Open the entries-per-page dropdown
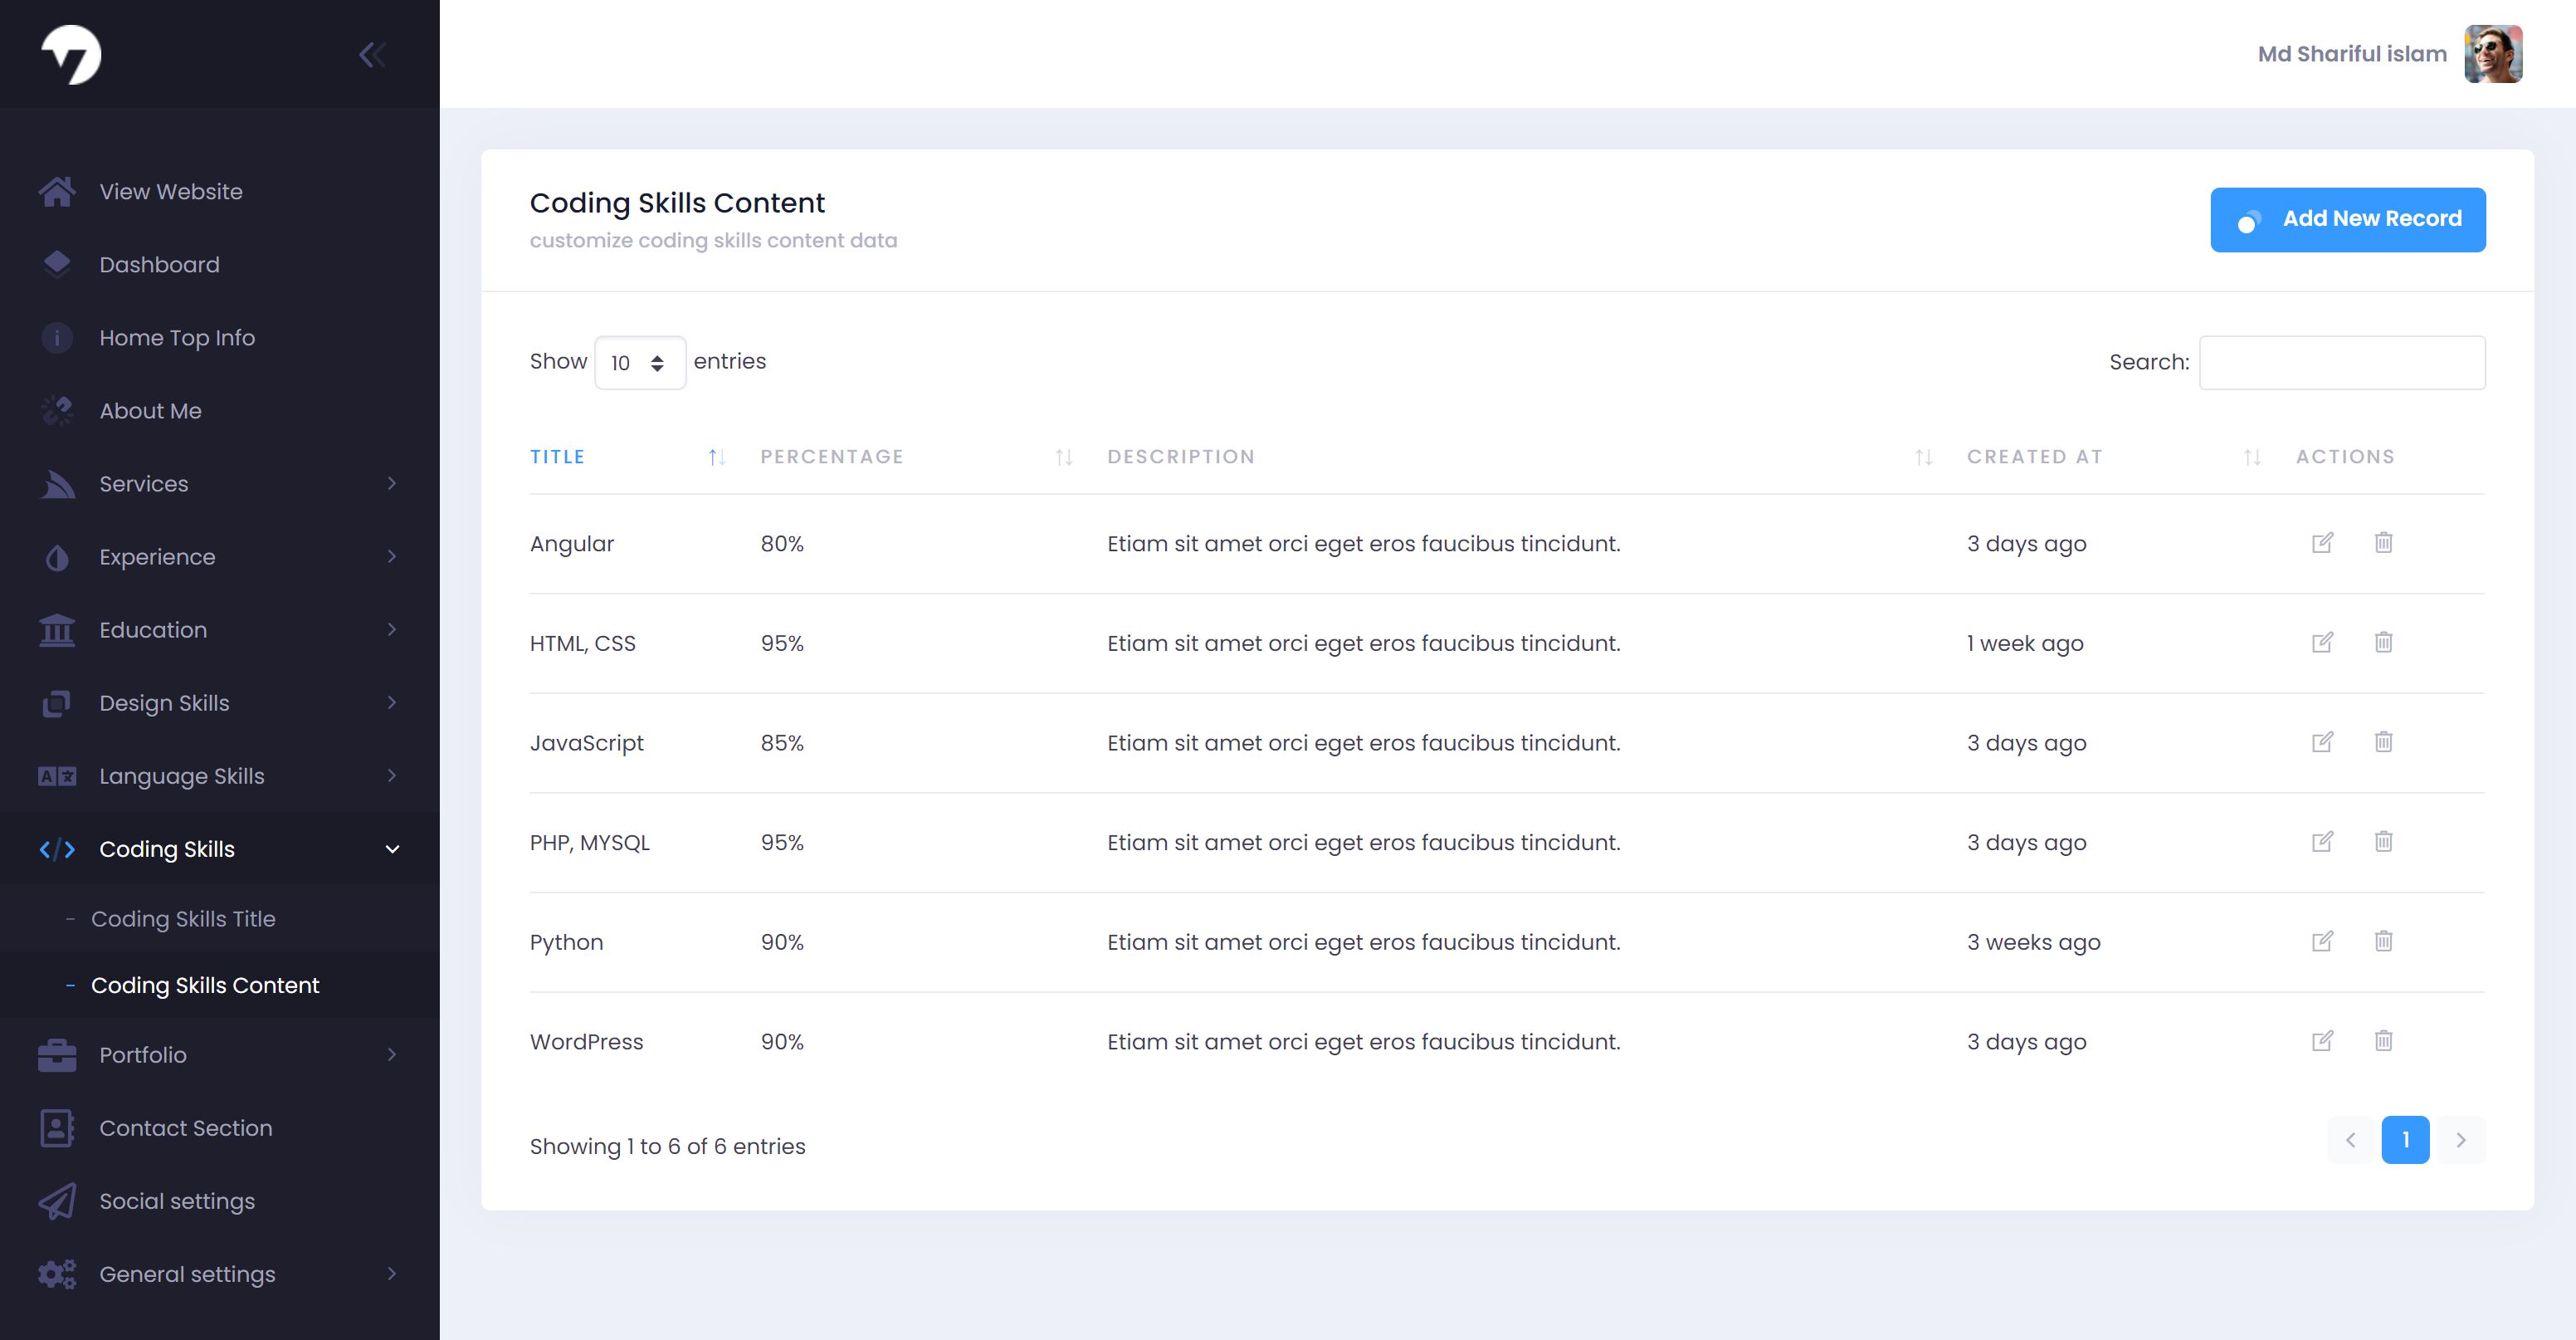Viewport: 2576px width, 1340px height. click(639, 364)
